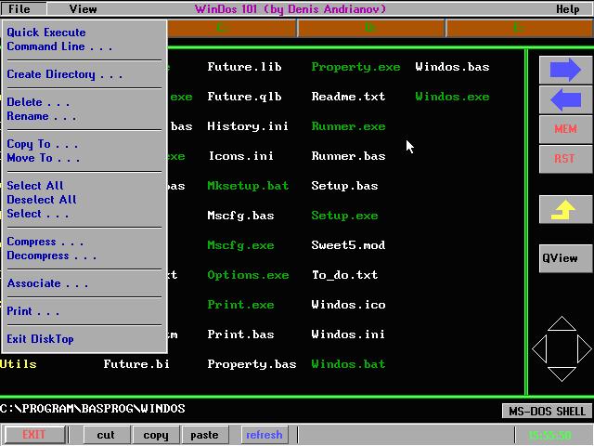The width and height of the screenshot is (594, 446).
Task: Choose Select All menu entry
Action: tap(35, 186)
